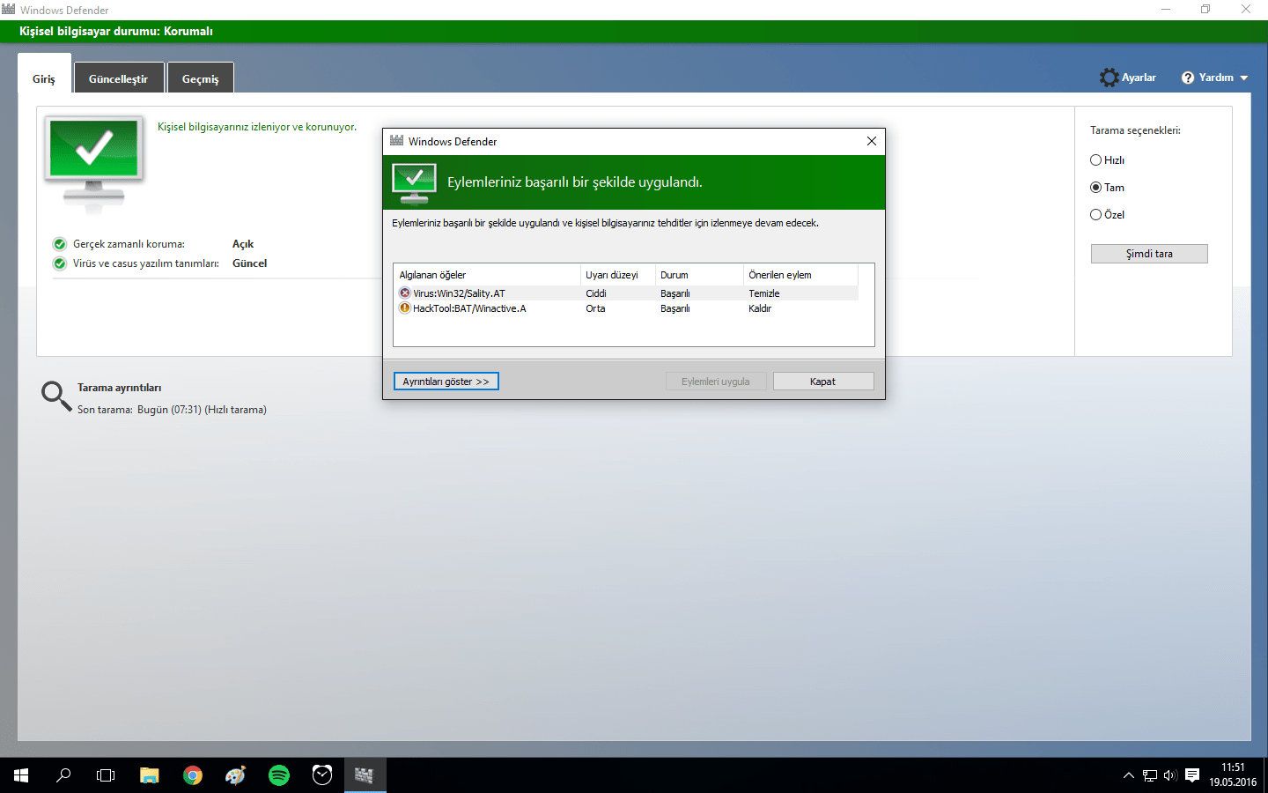The width and height of the screenshot is (1268, 793).
Task: Click the dialog's green monitor checkmark icon
Action: [x=414, y=182]
